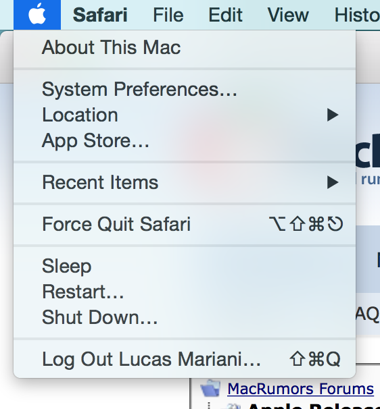Put the Mac to Sleep
Image resolution: width=380 pixels, height=409 pixels.
[185, 266]
